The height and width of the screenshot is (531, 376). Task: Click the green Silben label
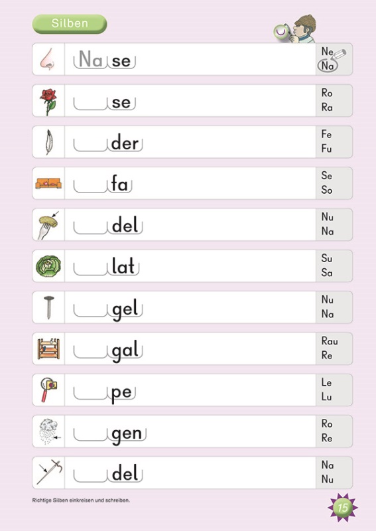(70, 24)
